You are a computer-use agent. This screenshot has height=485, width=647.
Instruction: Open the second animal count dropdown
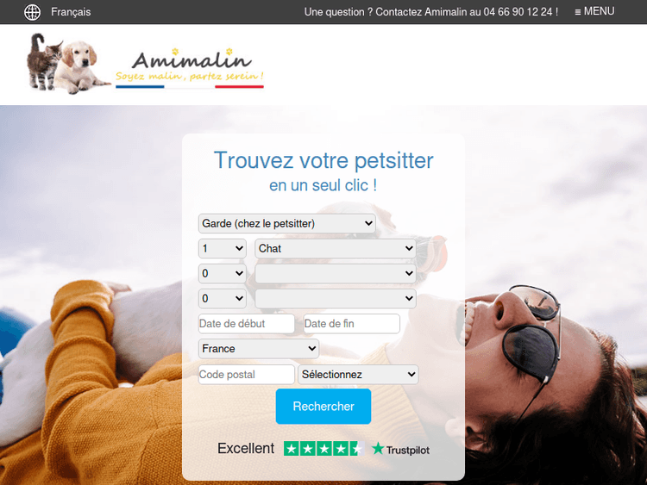click(x=223, y=273)
